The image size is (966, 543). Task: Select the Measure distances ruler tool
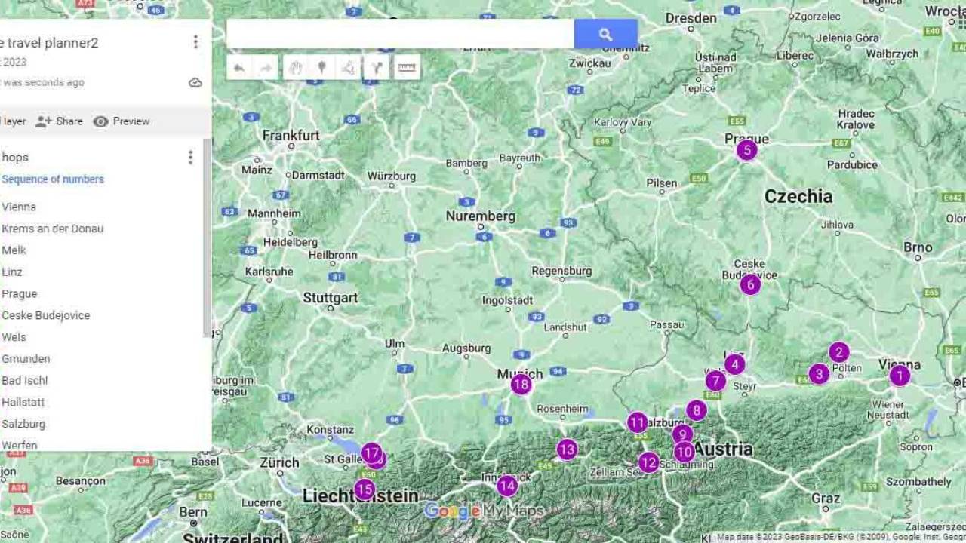[x=406, y=68]
